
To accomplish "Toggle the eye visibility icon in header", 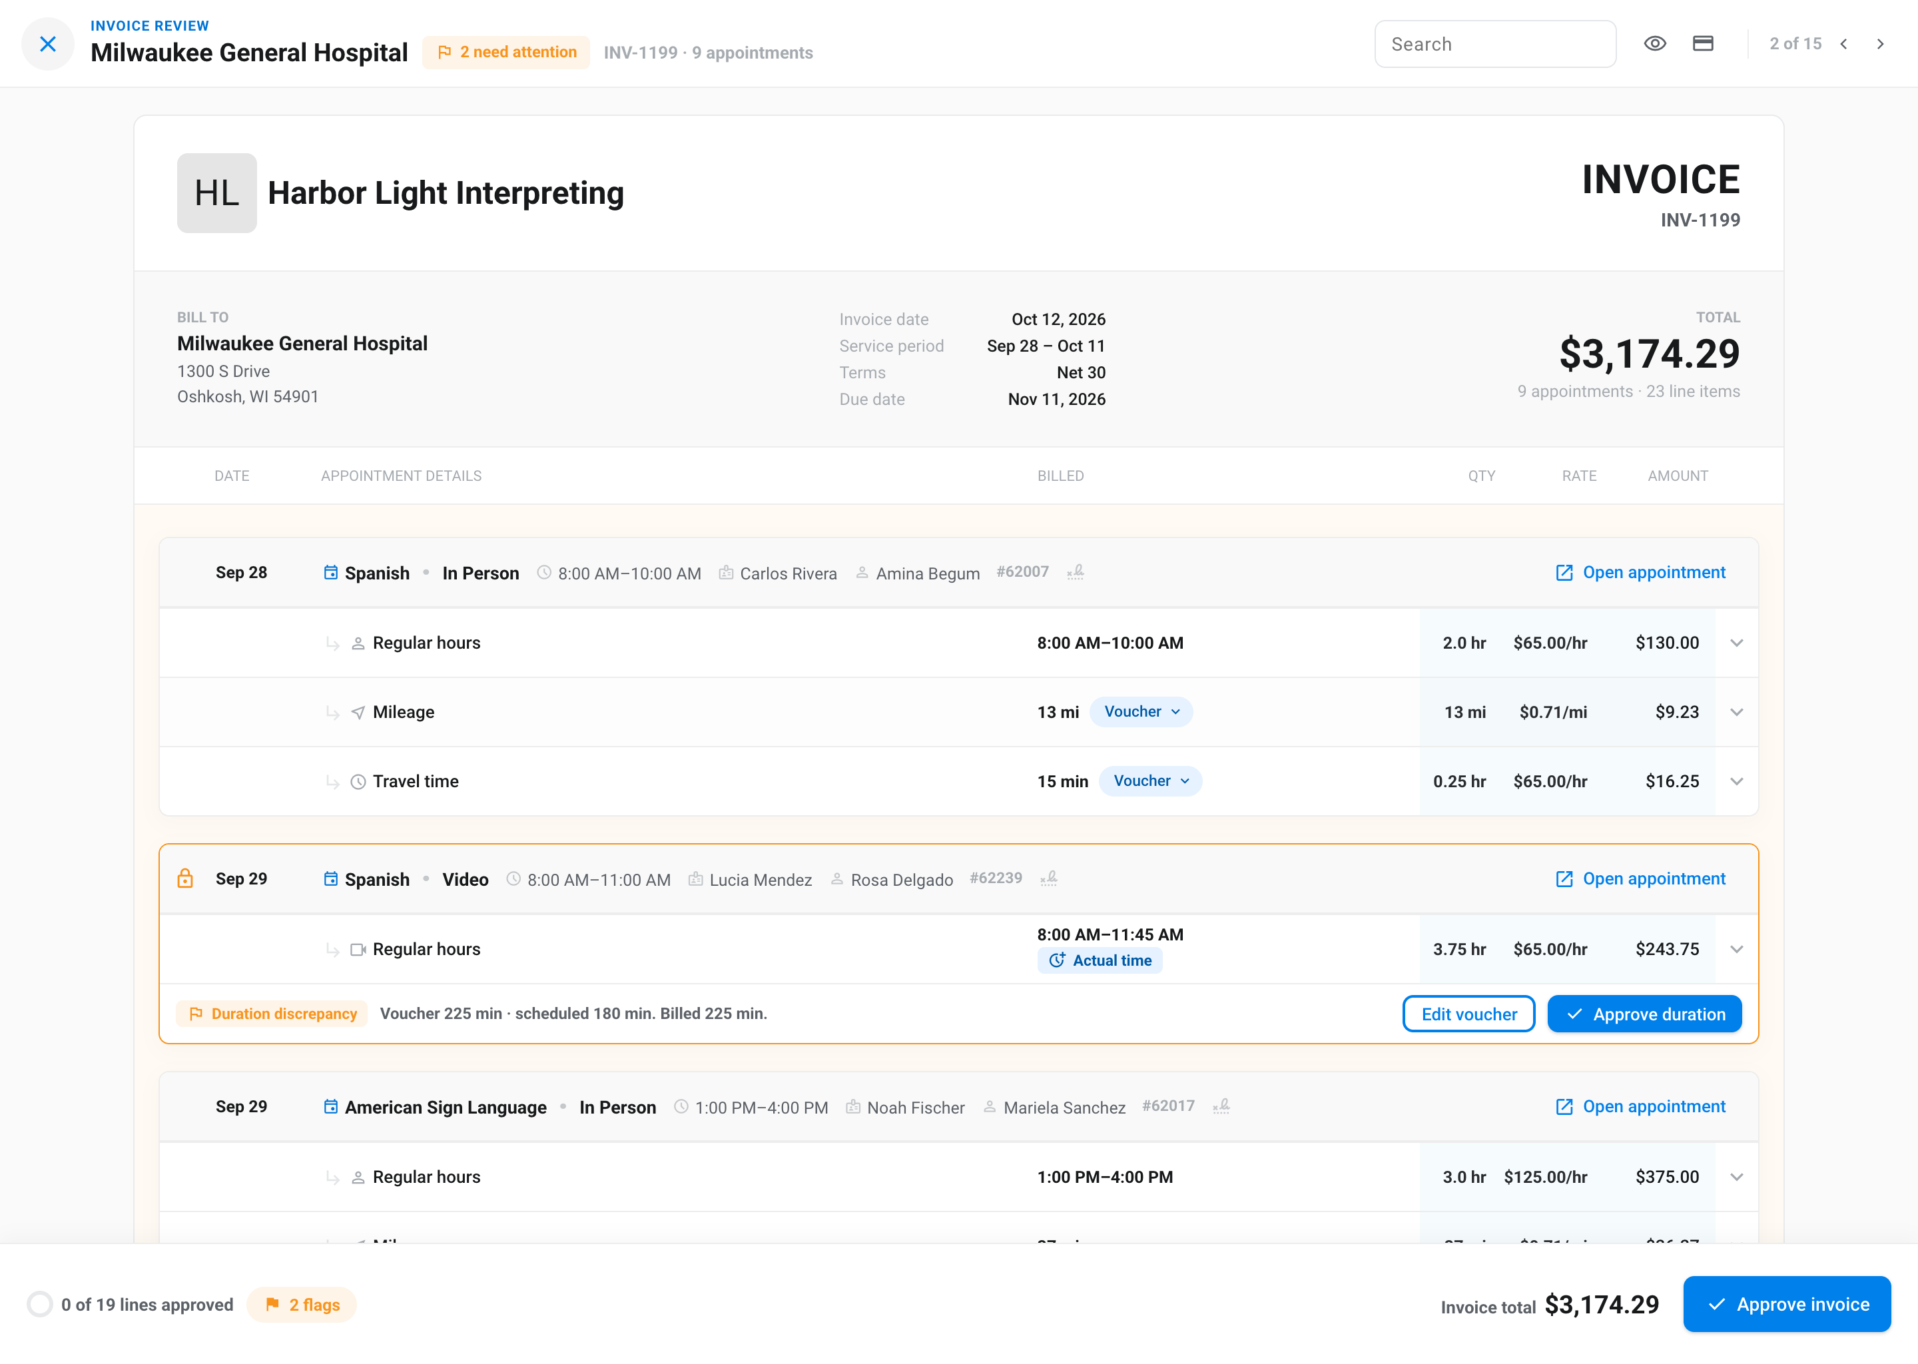I will pyautogui.click(x=1654, y=44).
